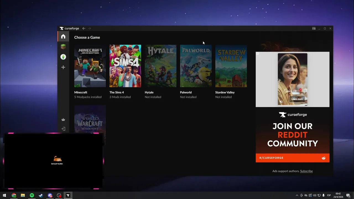354x199 pixels.
Task: Show hidden system tray icons
Action: point(297,195)
